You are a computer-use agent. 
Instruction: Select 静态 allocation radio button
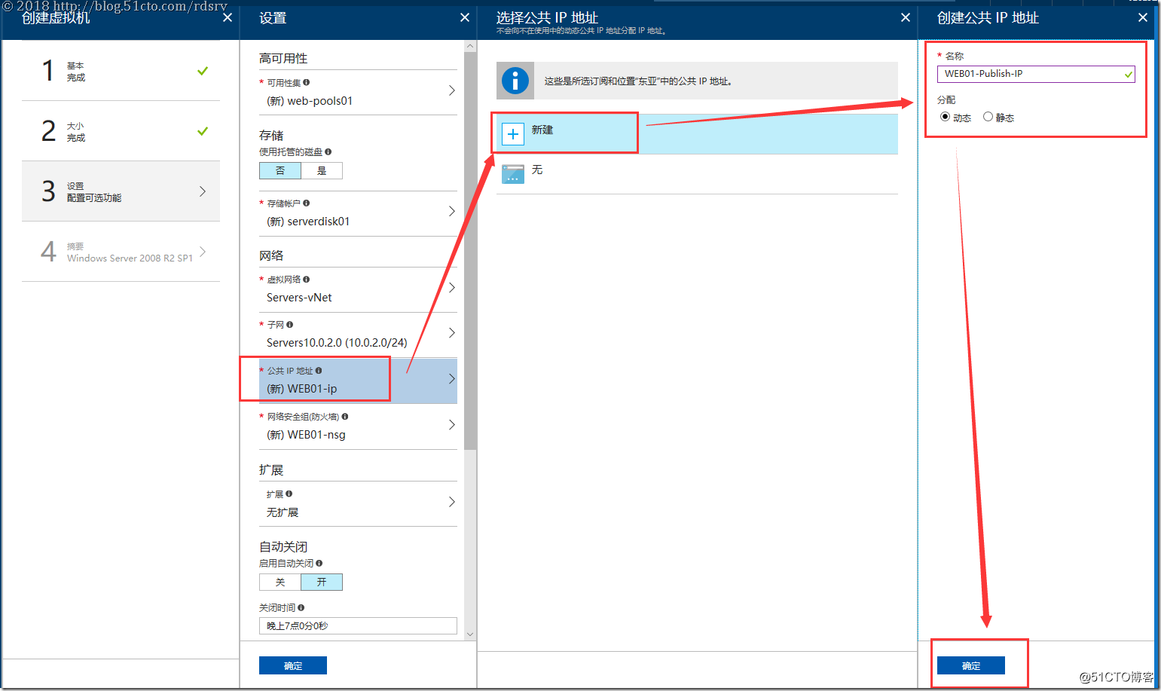point(988,117)
